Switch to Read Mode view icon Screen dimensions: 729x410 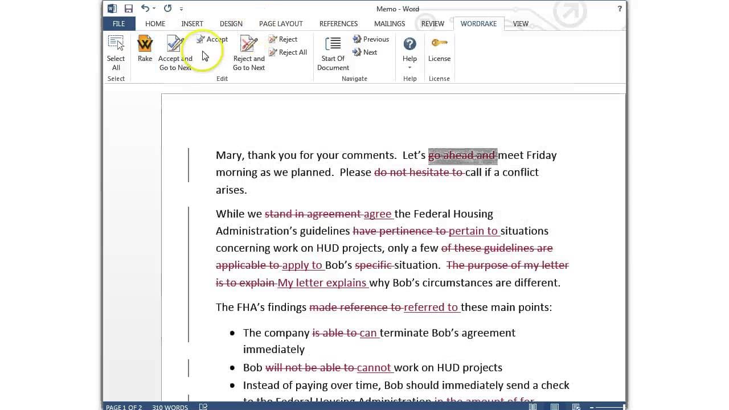(x=533, y=407)
